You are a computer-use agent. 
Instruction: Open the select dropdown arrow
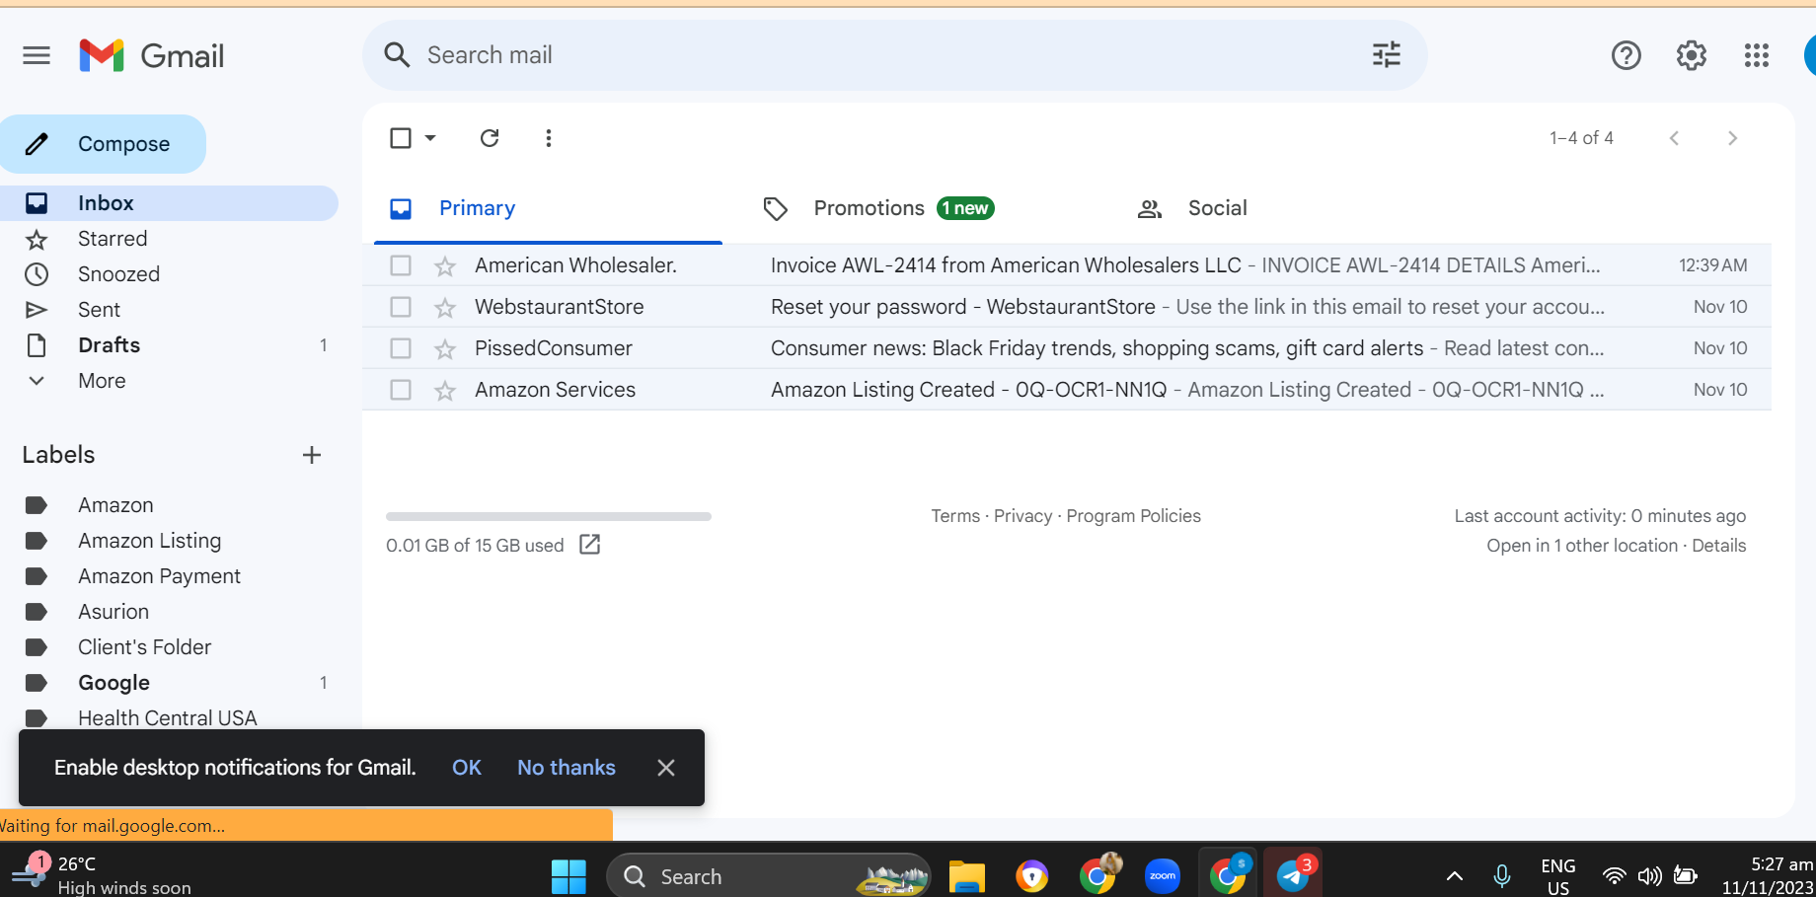coord(430,138)
